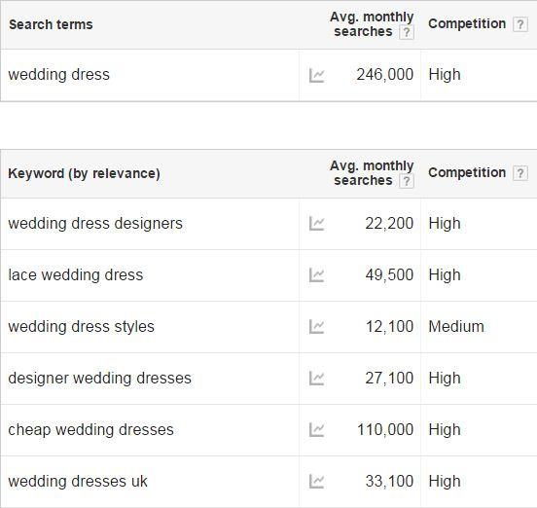Select the wedding dress designers keyword
Image resolution: width=537 pixels, height=508 pixels.
(x=95, y=224)
